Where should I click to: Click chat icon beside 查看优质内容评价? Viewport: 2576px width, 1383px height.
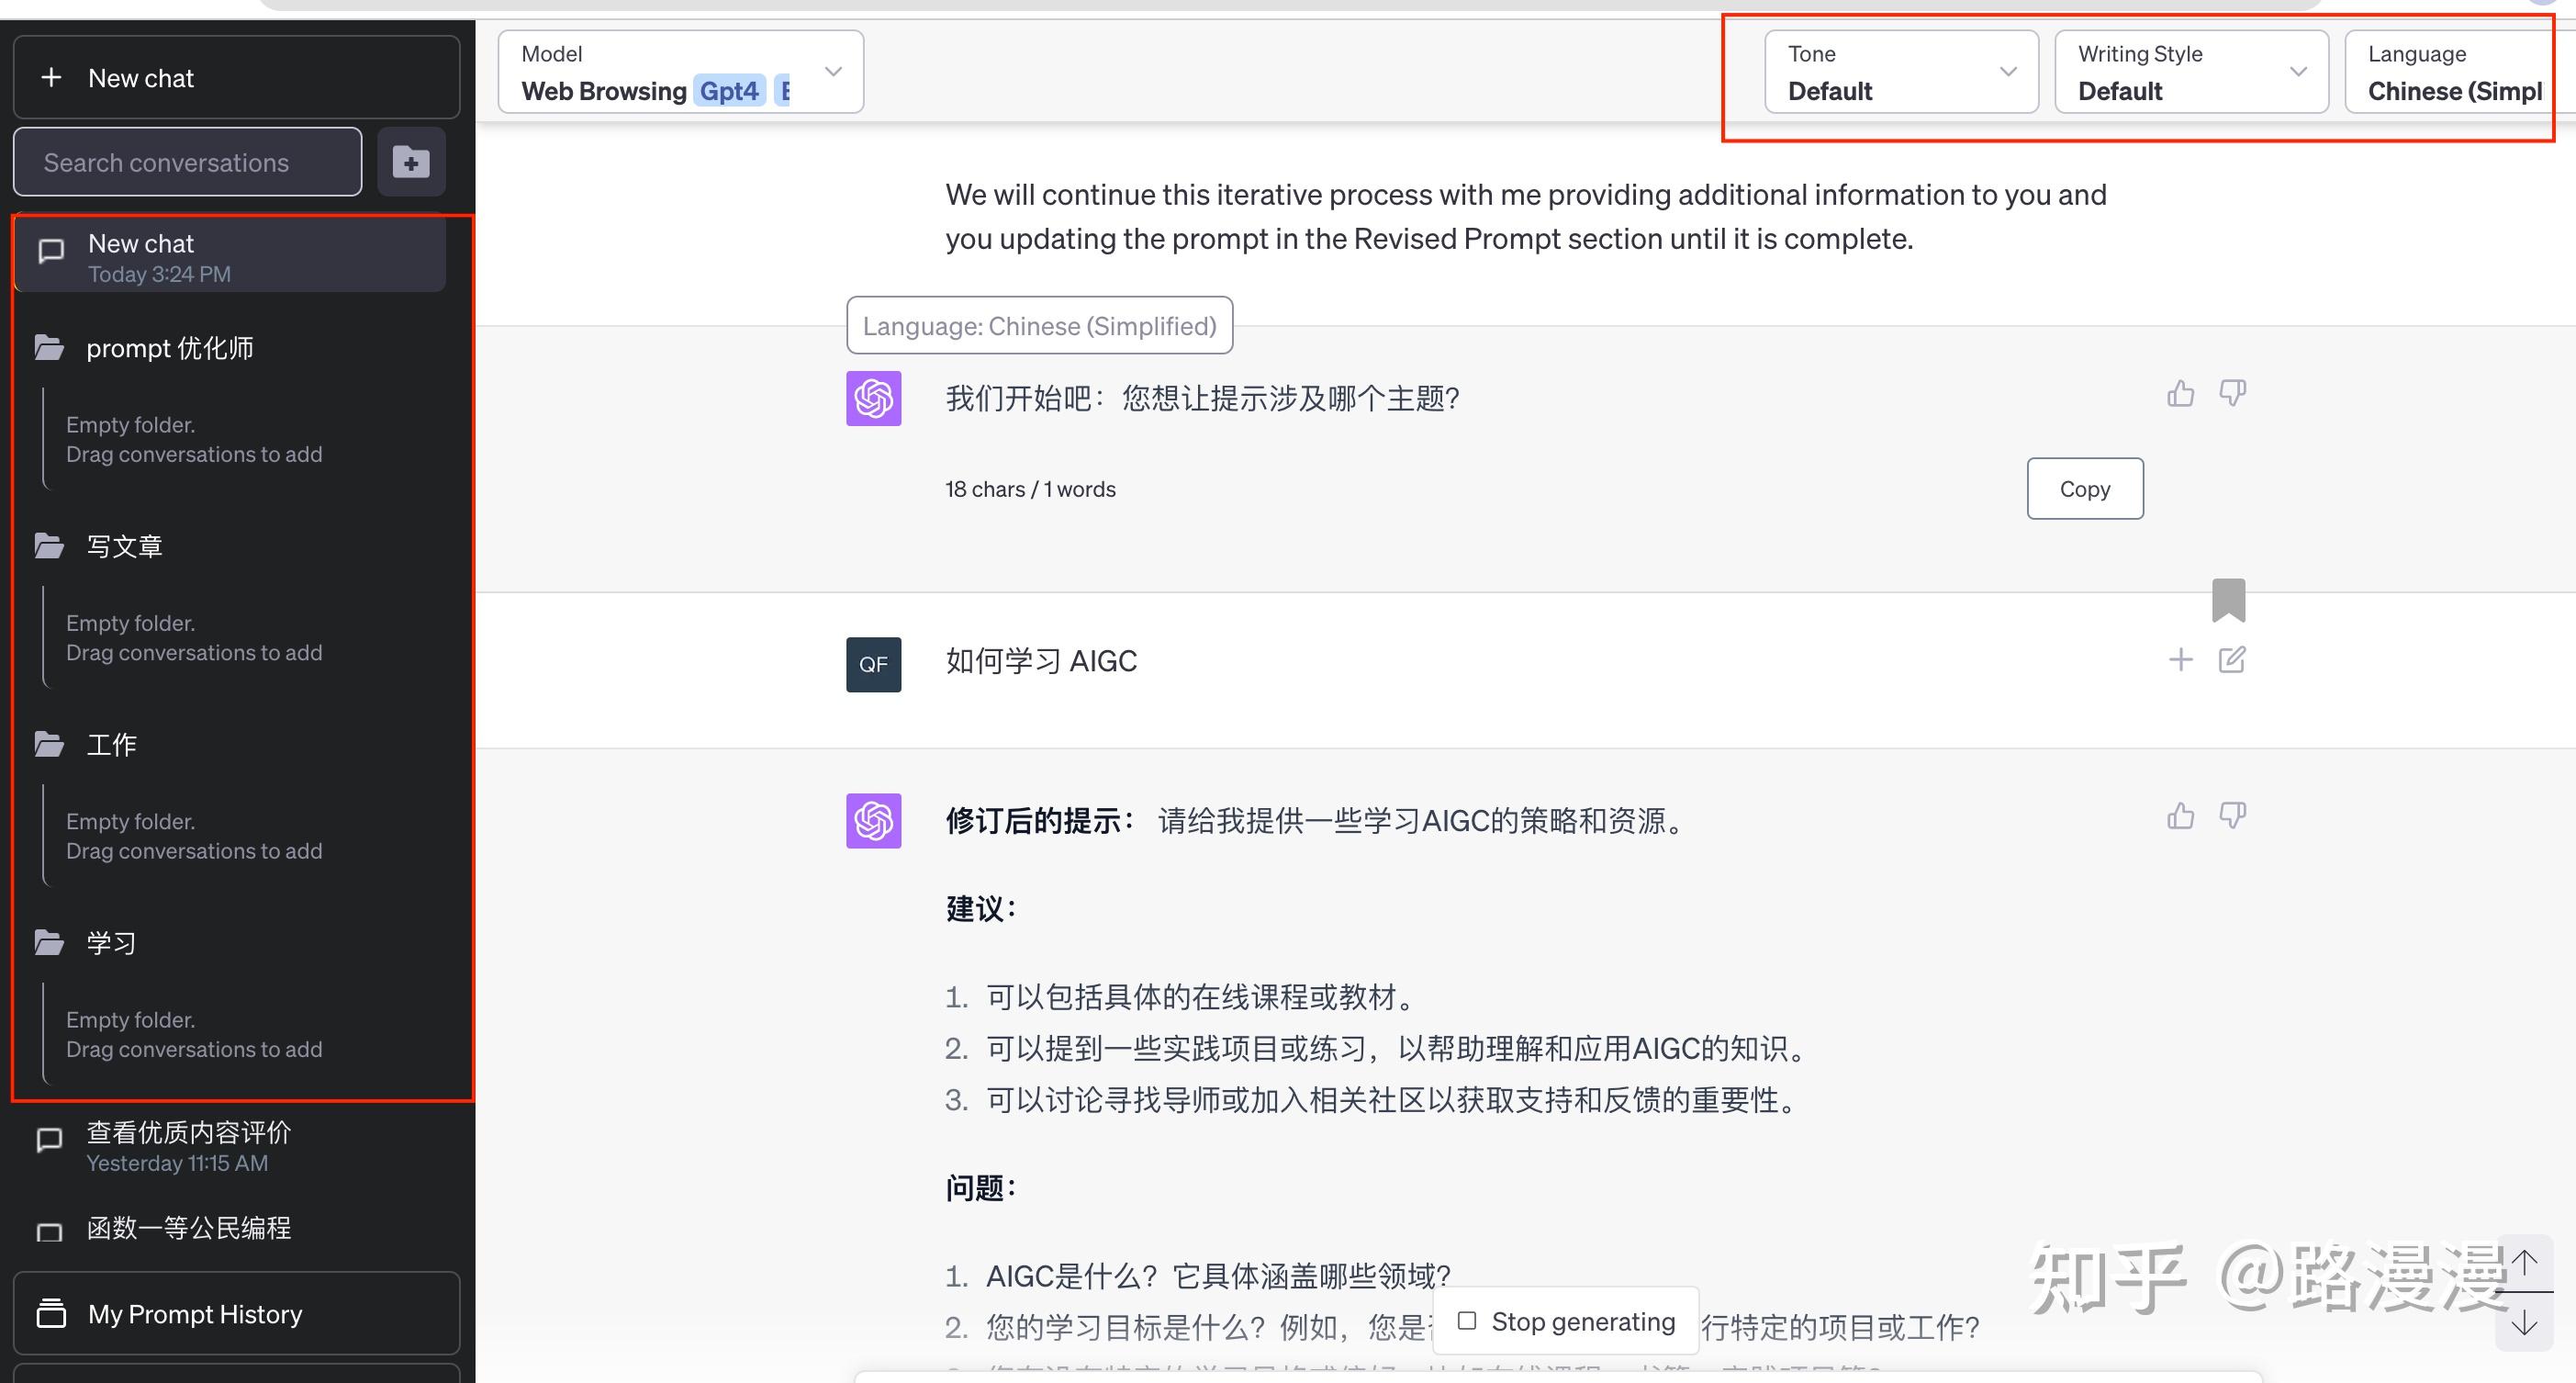point(49,1140)
